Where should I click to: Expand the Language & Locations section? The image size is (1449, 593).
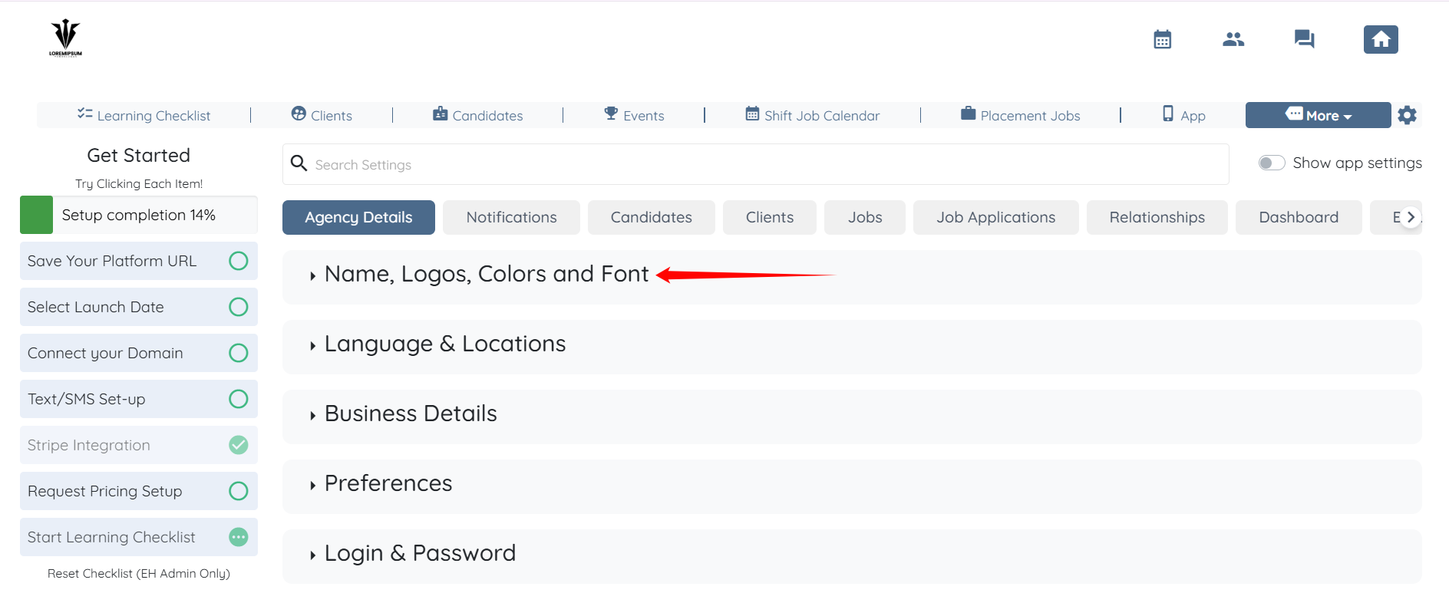click(444, 344)
